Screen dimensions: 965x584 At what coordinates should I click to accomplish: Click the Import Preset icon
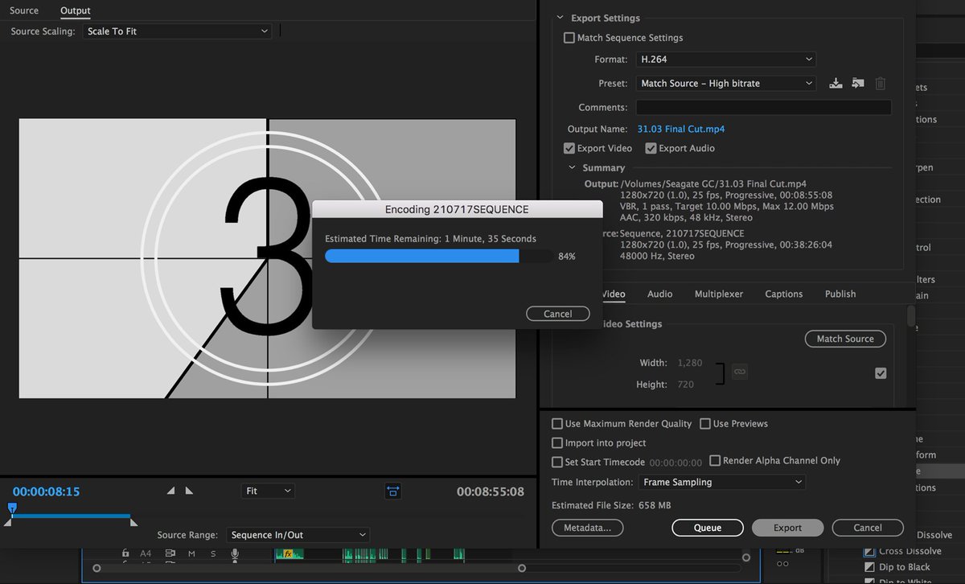(x=858, y=83)
